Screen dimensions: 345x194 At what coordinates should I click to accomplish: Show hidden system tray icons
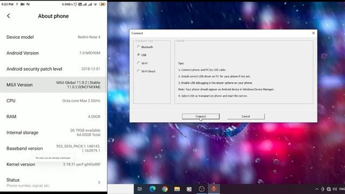pyautogui.click(x=316, y=189)
